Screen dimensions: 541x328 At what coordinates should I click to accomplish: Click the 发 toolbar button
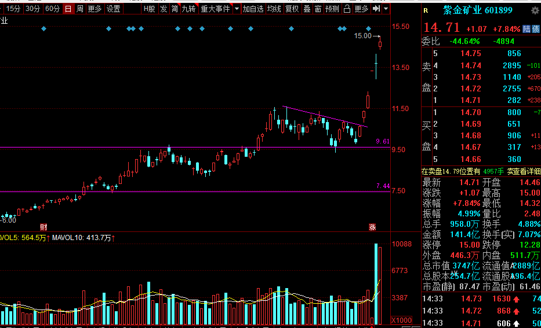[164, 9]
